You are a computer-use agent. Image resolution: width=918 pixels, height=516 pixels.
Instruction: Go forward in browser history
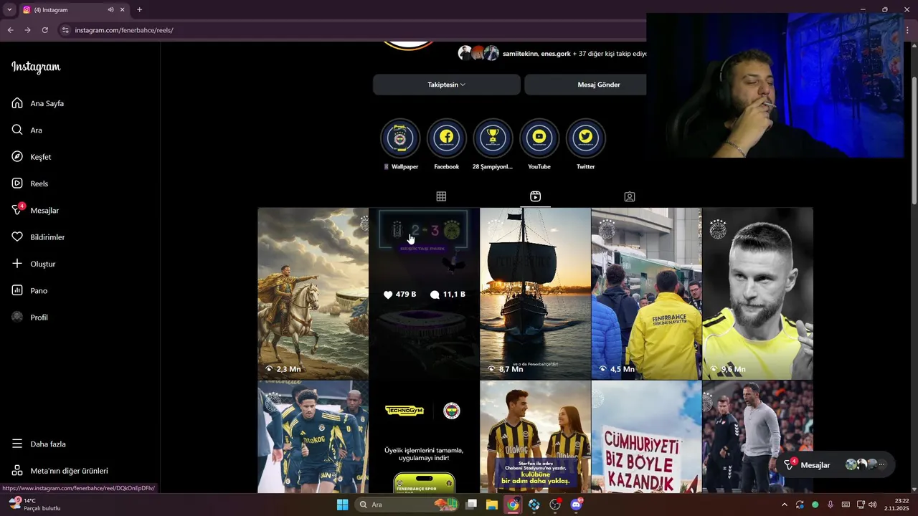[x=27, y=30]
